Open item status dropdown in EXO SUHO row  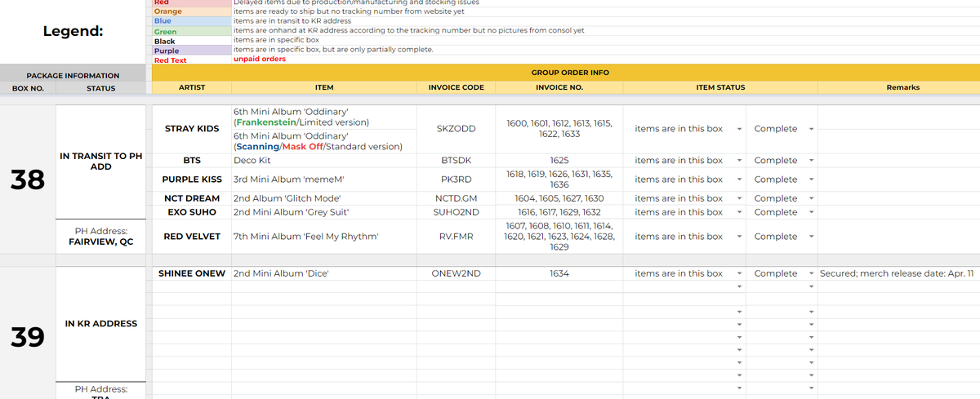tap(738, 212)
